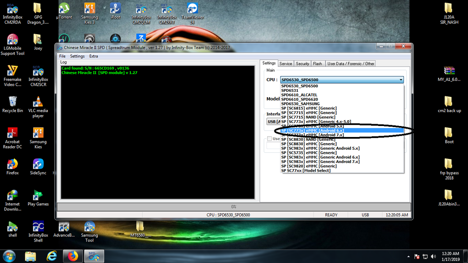Screen dimensions: 468x263
Task: Open Samsung Tool desktop shortcut
Action: (90, 231)
